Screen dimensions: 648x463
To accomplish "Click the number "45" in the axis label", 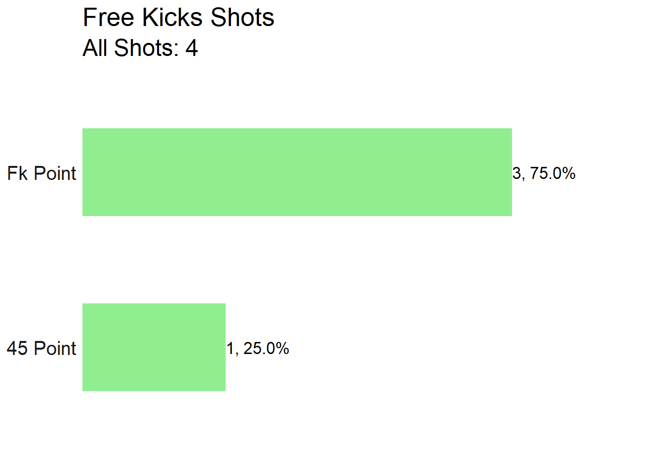I will click(17, 348).
